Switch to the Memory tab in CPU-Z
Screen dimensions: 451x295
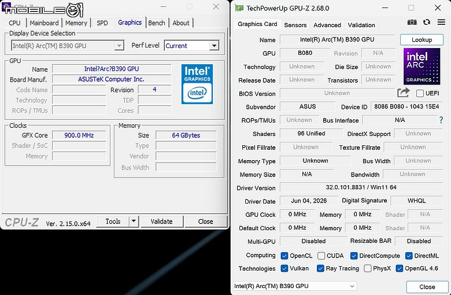pyautogui.click(x=76, y=23)
